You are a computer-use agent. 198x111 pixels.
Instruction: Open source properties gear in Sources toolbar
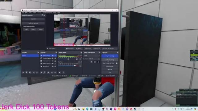48,72
